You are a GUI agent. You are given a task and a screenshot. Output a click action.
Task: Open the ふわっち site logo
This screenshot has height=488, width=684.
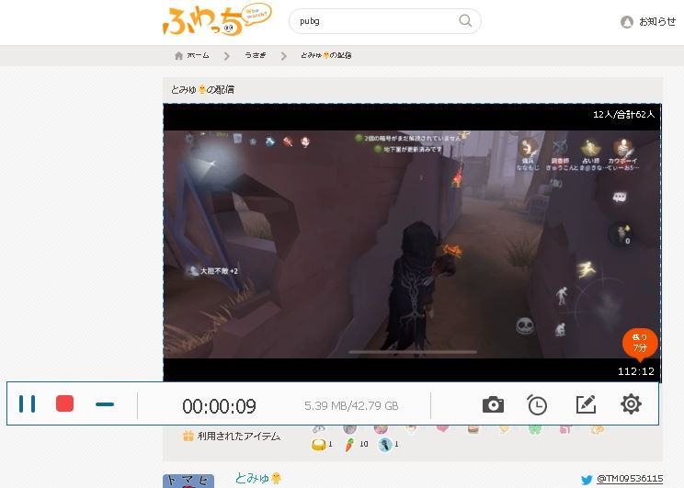[217, 19]
